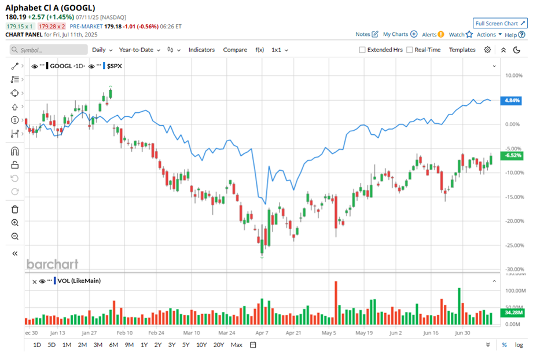Click the black GOOGL color swatch
Image resolution: width=544 pixels, height=357 pixels.
click(47, 65)
